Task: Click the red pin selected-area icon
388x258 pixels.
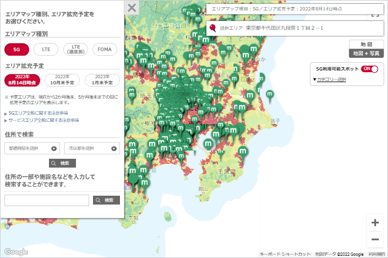Action: (x=212, y=27)
